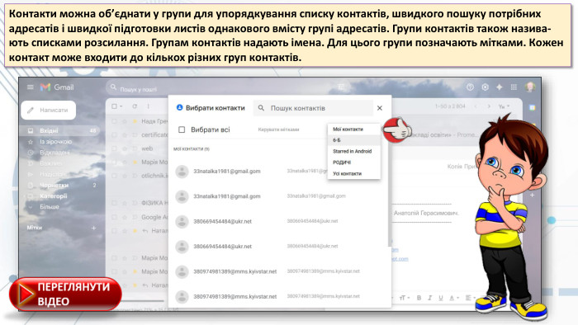Open the input tools dropdown near pagination
Viewport: 578px width, 325px height.
click(504, 106)
